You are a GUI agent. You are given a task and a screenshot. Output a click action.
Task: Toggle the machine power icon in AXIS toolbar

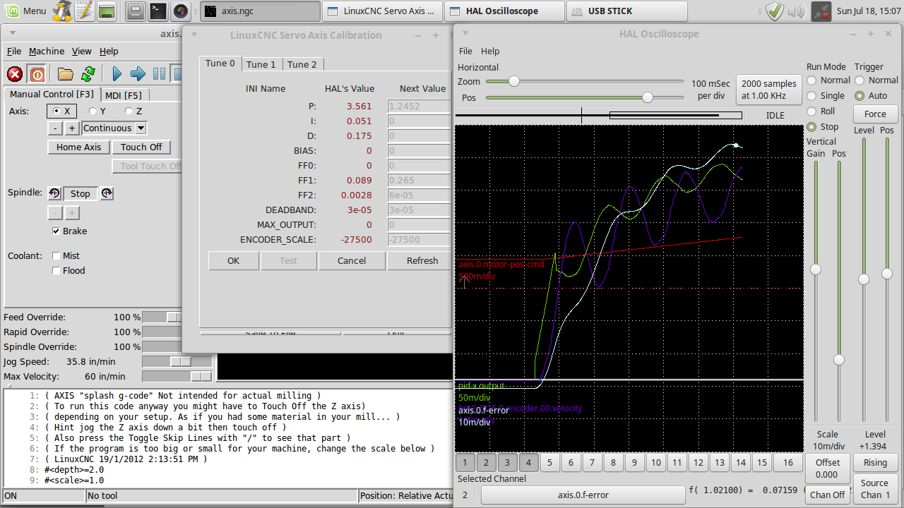[x=37, y=74]
